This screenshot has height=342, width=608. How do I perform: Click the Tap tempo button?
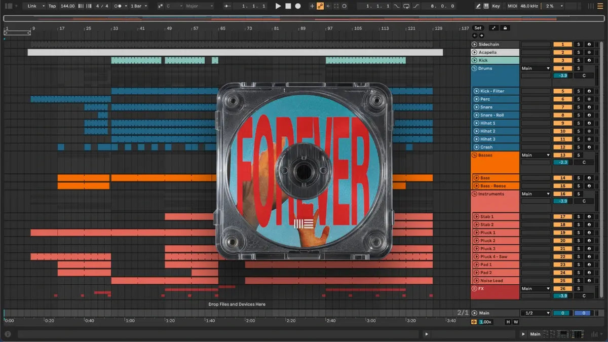[52, 6]
